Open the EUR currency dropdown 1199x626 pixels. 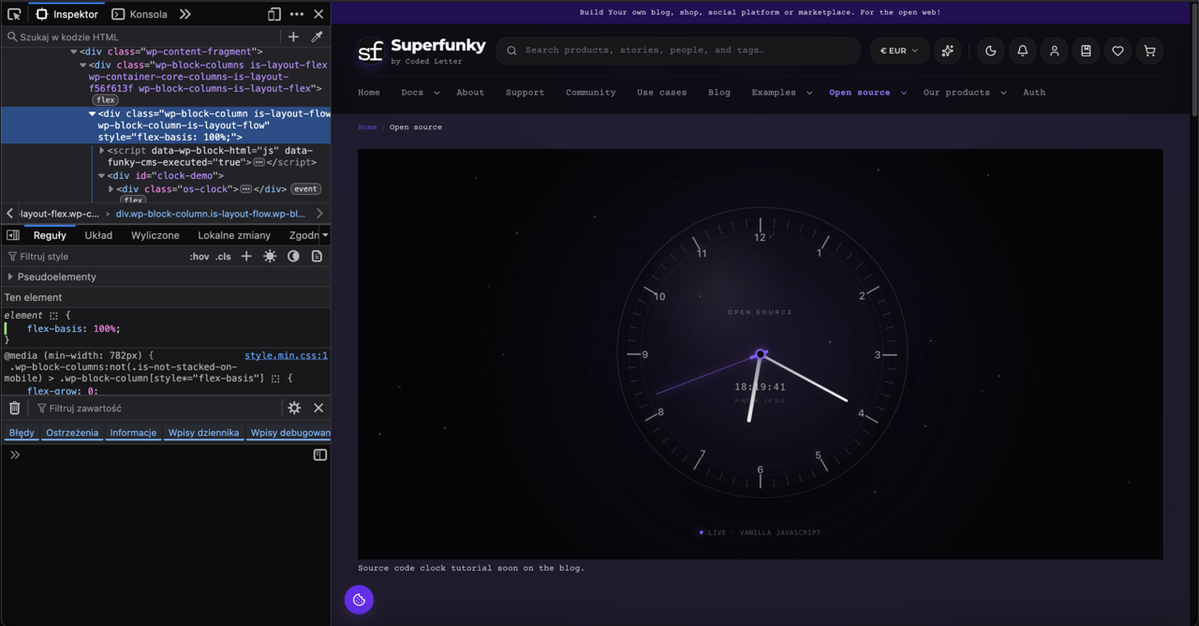(899, 51)
